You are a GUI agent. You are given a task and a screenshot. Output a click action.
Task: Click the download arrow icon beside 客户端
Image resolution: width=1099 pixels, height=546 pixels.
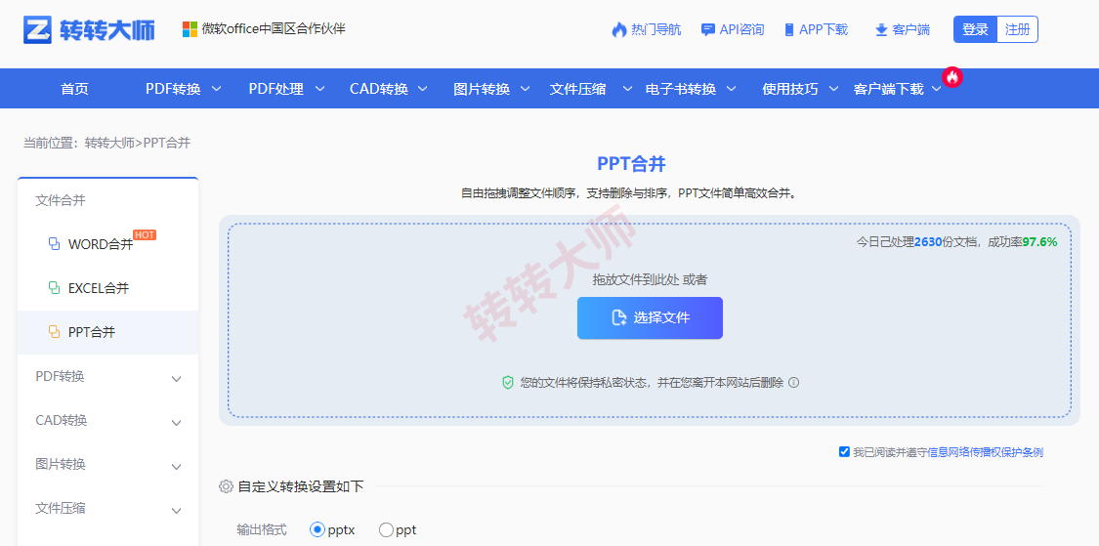click(881, 29)
